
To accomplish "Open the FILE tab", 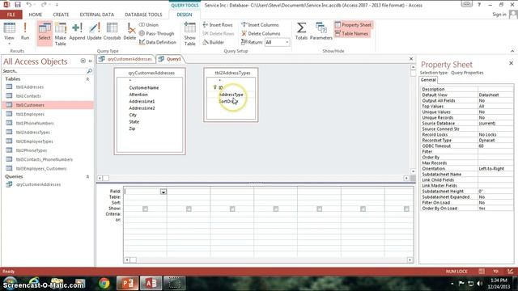I will (11, 15).
